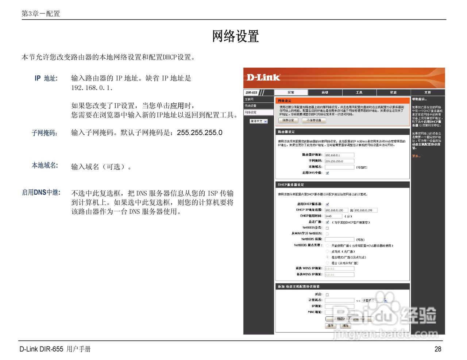Open the 工具 (Tools) tab
The image size is (467, 360).
click(x=359, y=92)
